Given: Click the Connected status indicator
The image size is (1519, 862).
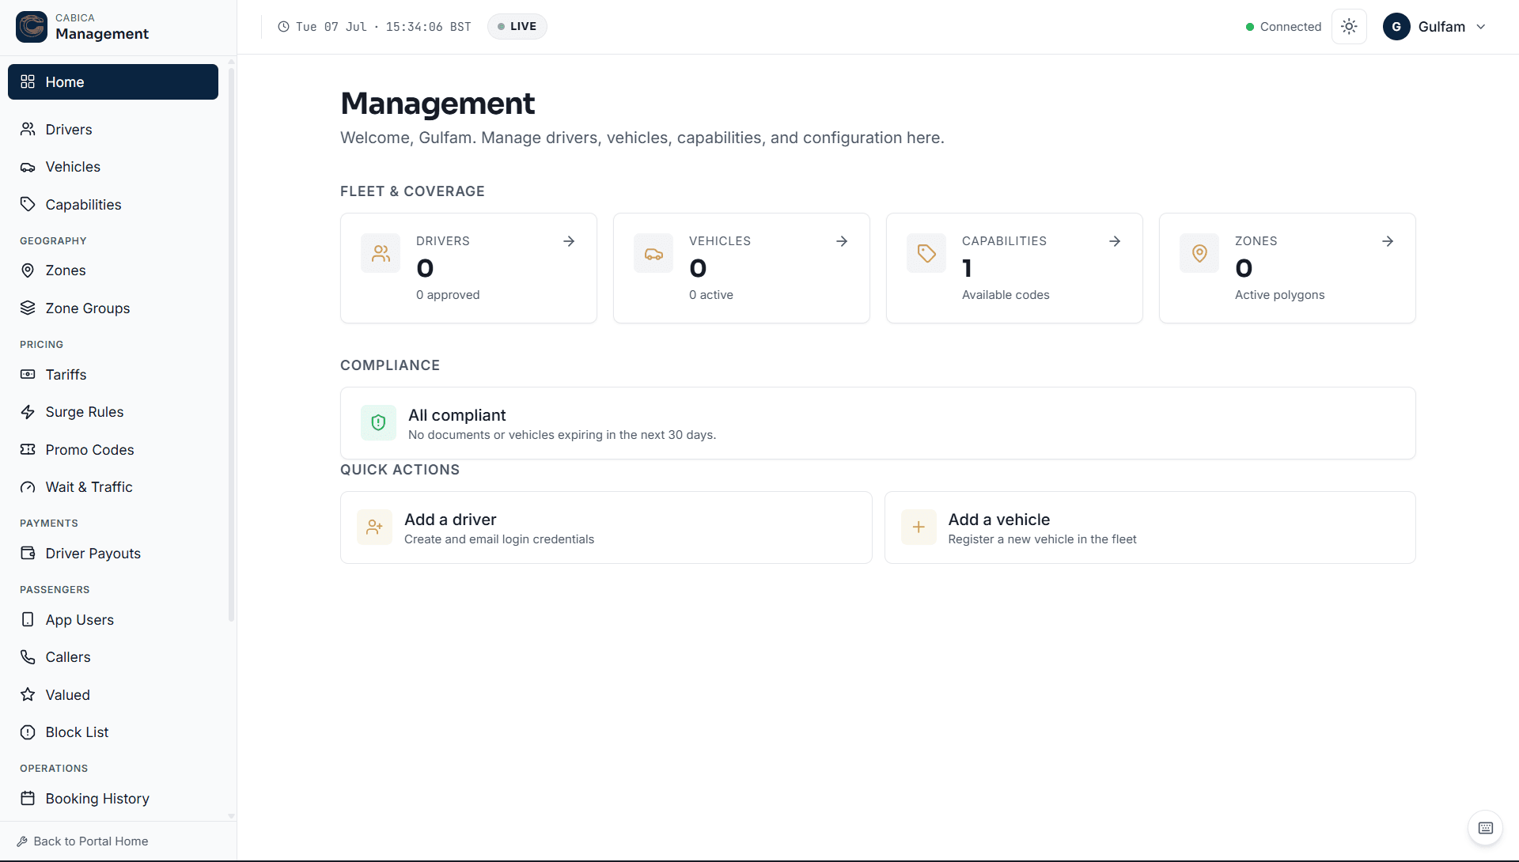Looking at the screenshot, I should [x=1283, y=27].
